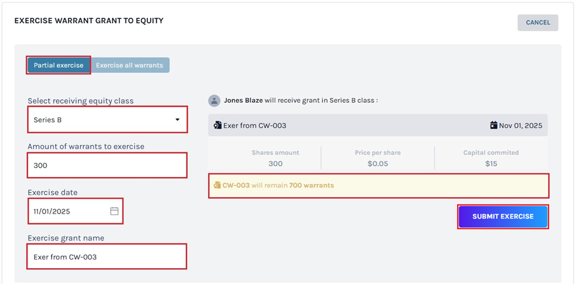The width and height of the screenshot is (575, 284).
Task: Click the Shares amount value 300
Action: [x=275, y=163]
